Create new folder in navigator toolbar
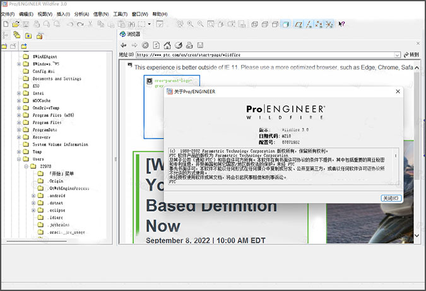 pos(24,46)
